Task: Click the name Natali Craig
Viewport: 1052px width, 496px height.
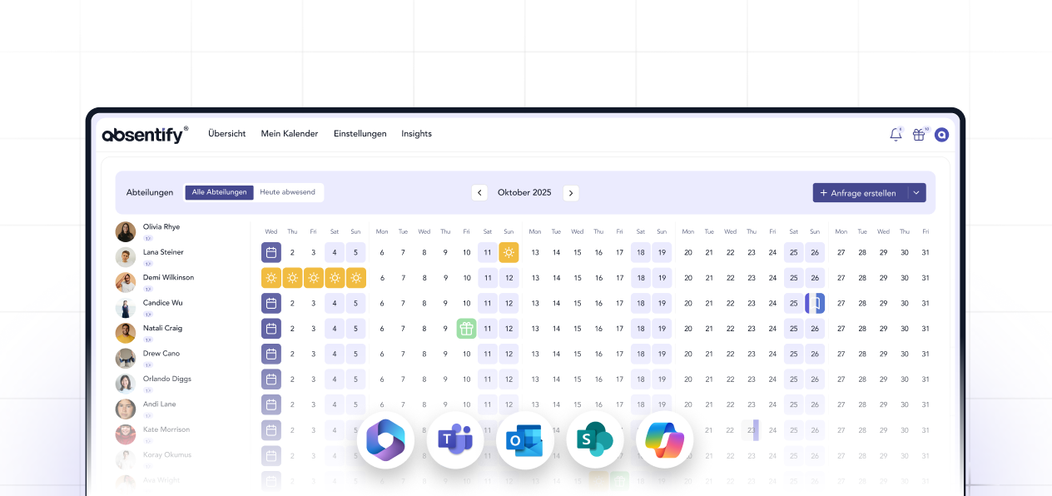Action: click(162, 329)
